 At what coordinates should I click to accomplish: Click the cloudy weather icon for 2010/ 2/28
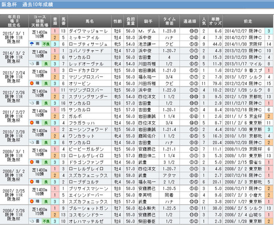point(32,142)
